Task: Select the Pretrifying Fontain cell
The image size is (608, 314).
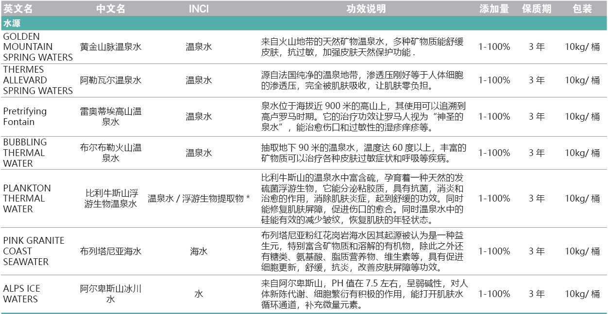Action: (x=25, y=116)
